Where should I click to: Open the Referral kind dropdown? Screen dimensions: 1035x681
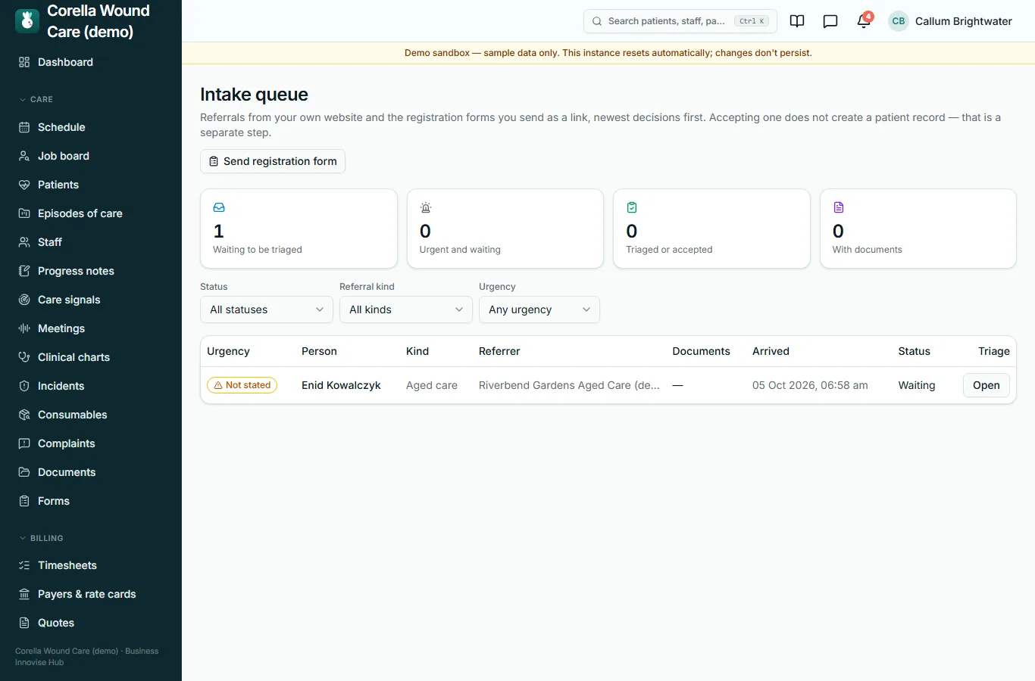(406, 309)
